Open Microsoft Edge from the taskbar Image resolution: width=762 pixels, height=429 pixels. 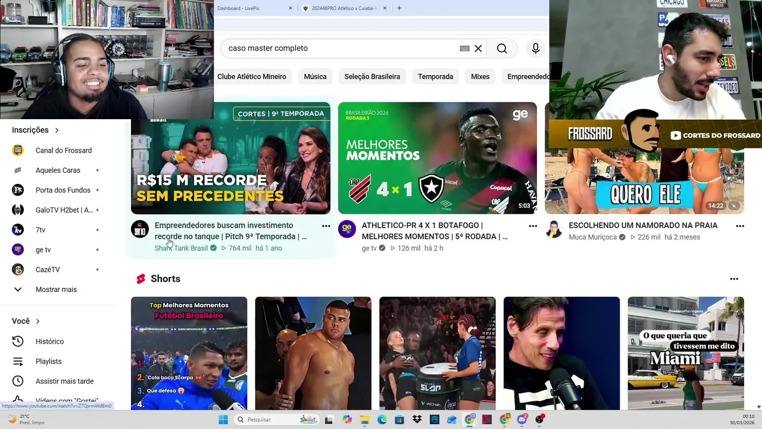point(382,419)
